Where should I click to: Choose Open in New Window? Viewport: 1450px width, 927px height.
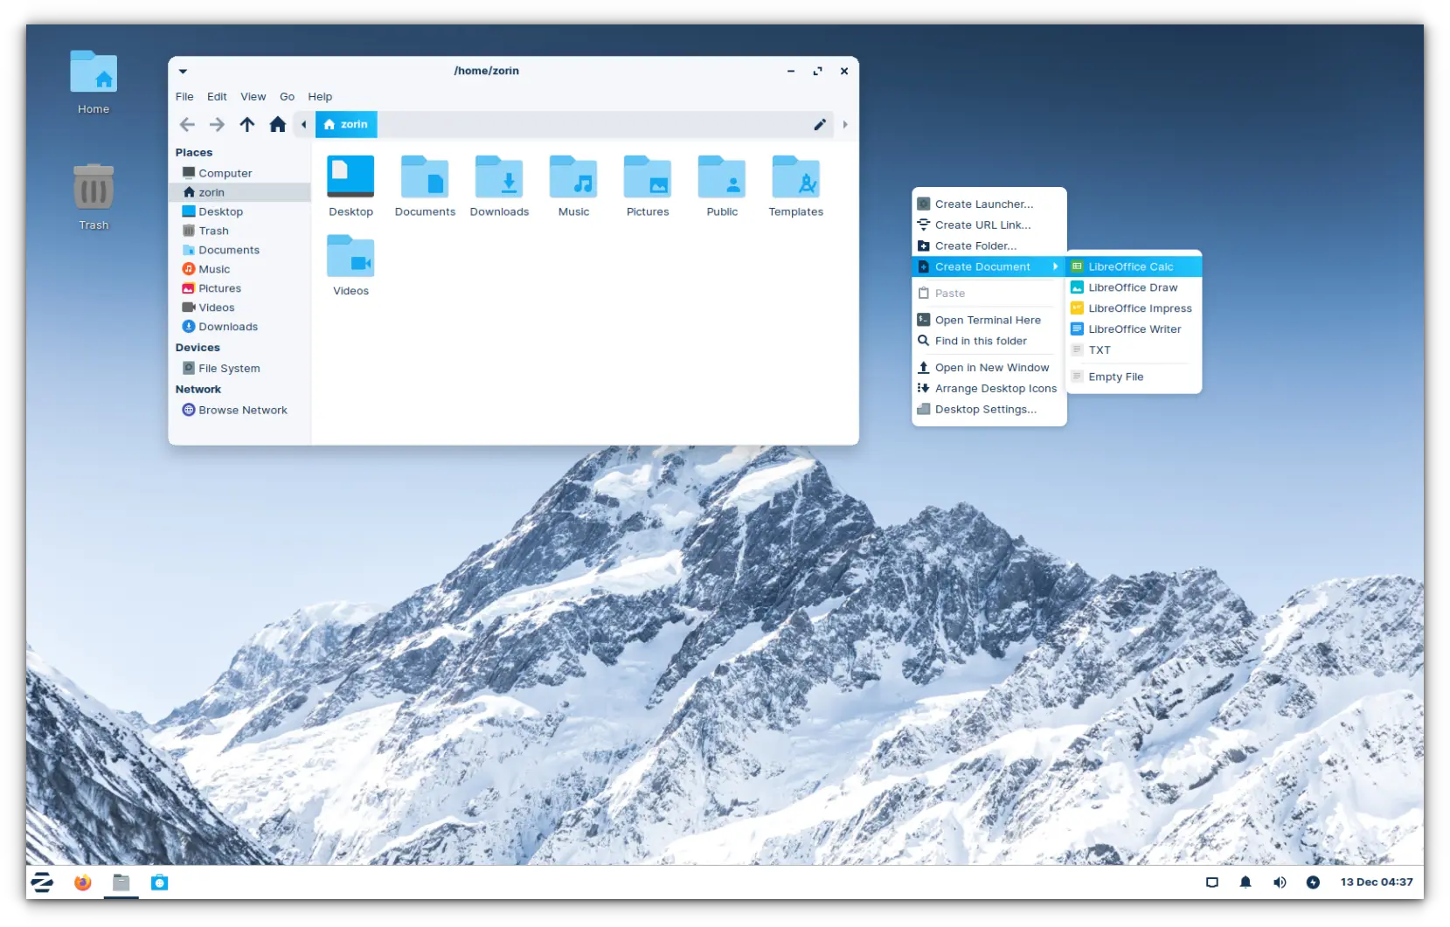pos(989,368)
